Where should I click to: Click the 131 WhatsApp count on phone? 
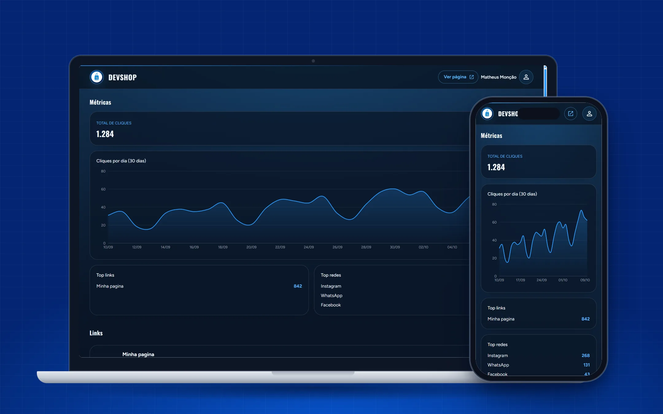pyautogui.click(x=587, y=365)
